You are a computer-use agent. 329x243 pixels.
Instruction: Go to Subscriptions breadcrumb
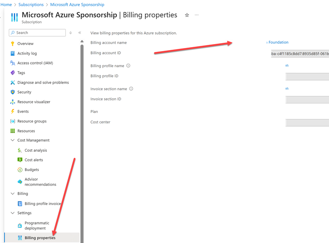(31, 5)
